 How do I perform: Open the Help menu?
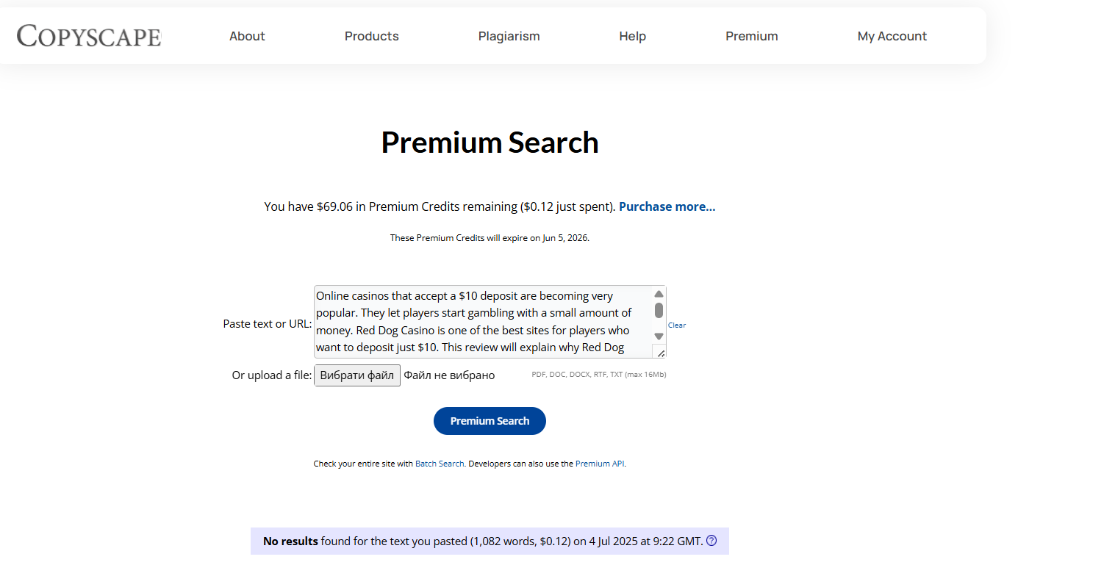click(632, 36)
